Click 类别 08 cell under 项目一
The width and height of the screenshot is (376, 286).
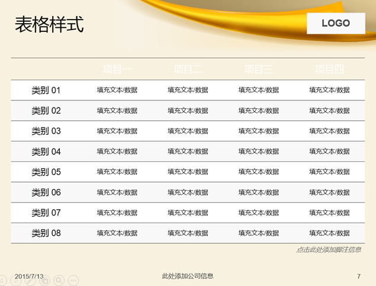[117, 233]
